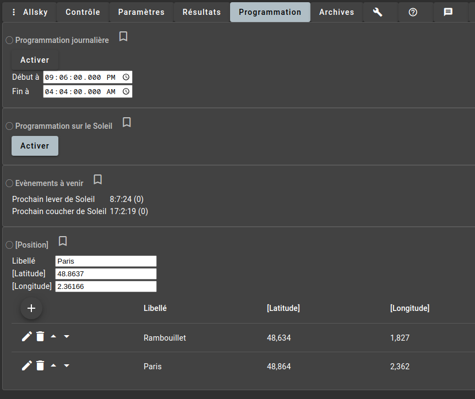Move Rambouillet row down with arrow
This screenshot has width=475, height=399.
[x=67, y=337]
